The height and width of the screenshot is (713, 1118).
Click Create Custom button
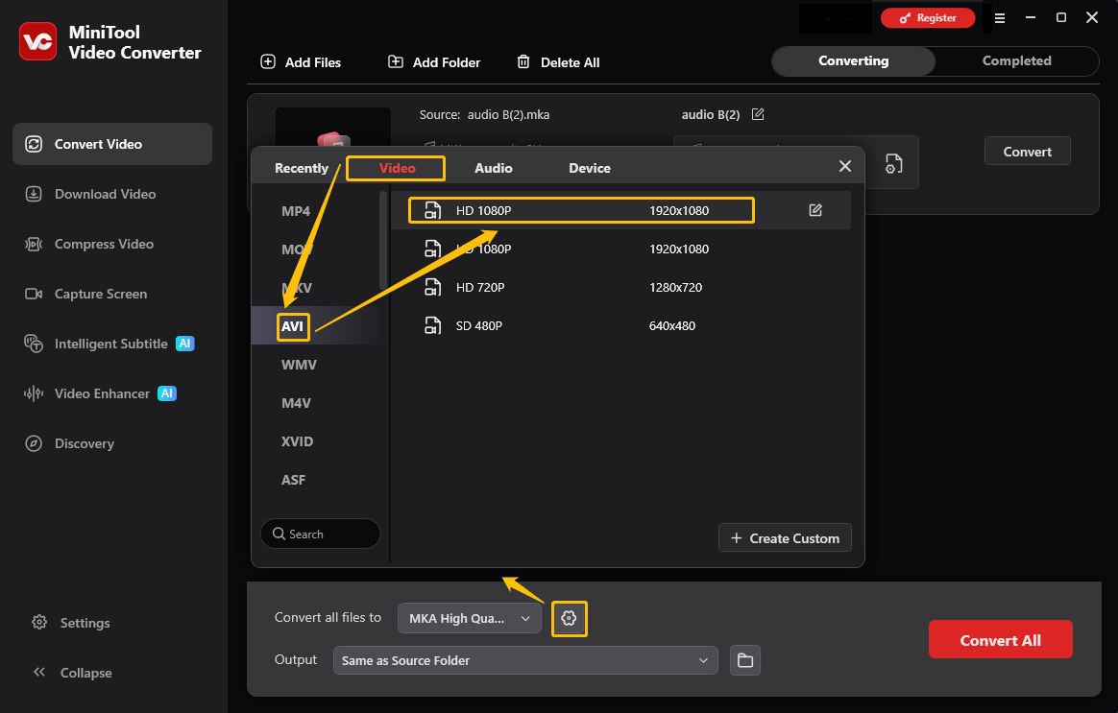[785, 537]
